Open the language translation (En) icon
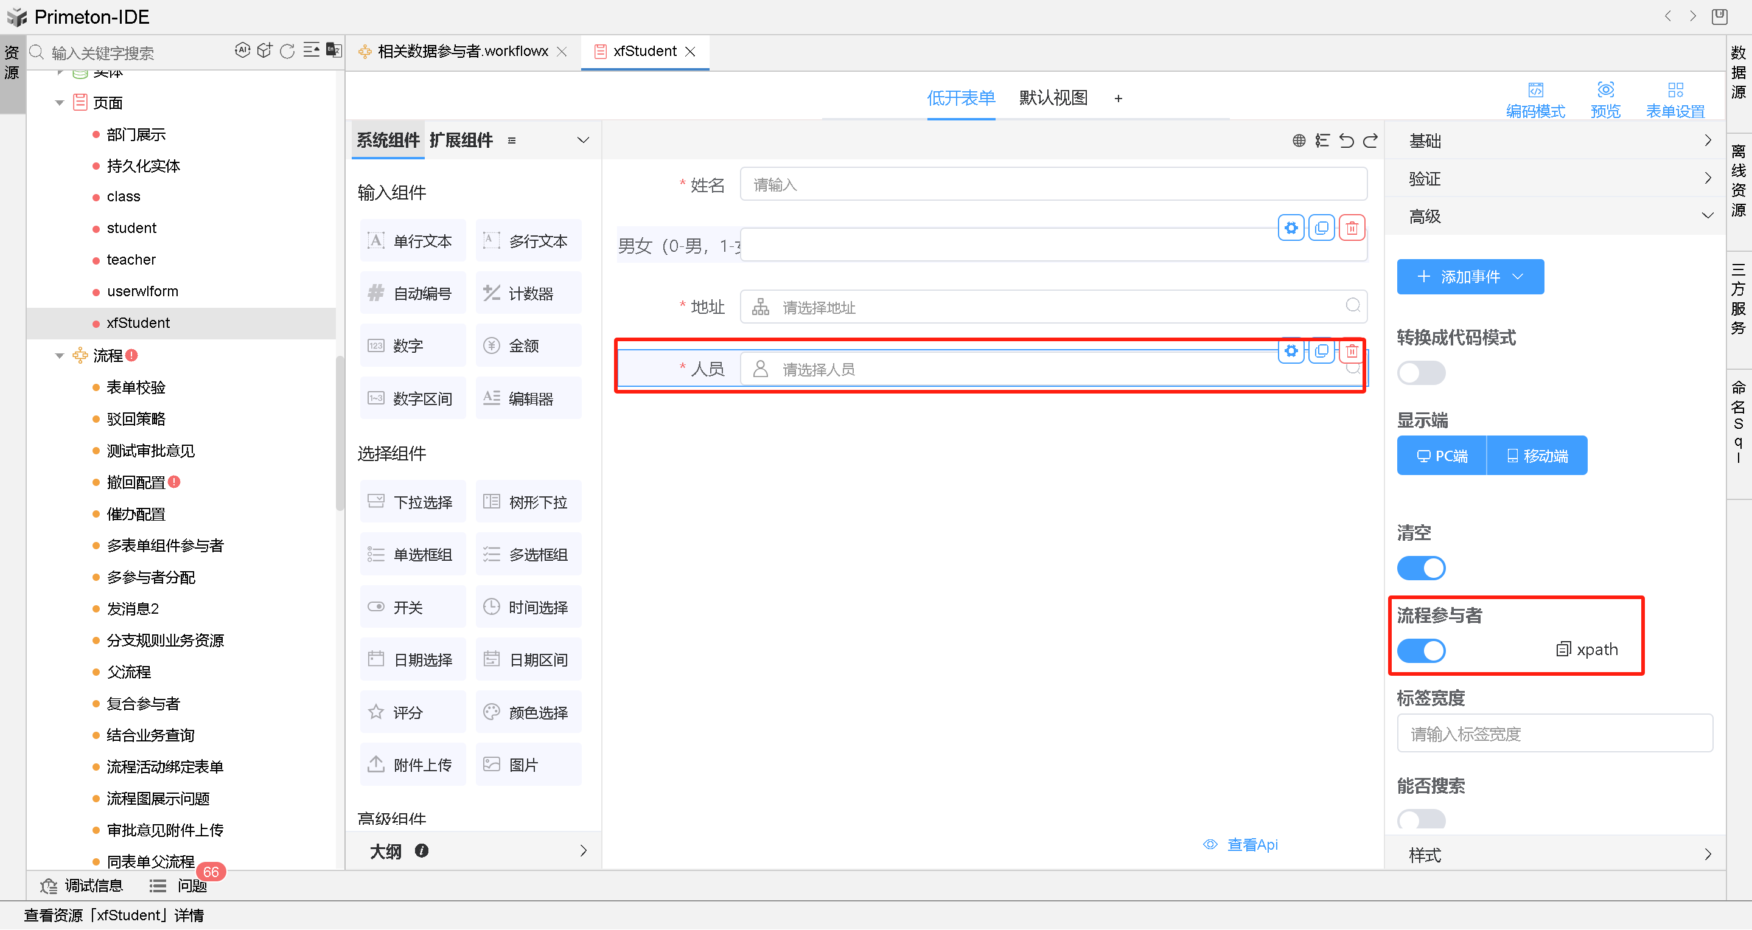Viewport: 1752px width, 930px height. click(333, 50)
